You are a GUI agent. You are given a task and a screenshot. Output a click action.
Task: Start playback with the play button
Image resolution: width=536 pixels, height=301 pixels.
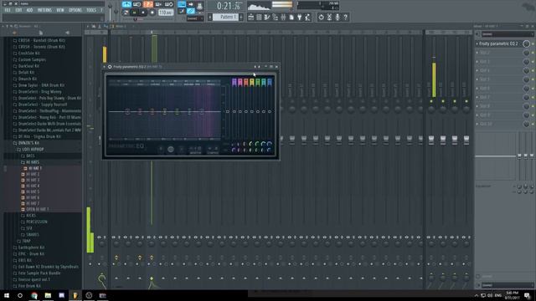135,13
